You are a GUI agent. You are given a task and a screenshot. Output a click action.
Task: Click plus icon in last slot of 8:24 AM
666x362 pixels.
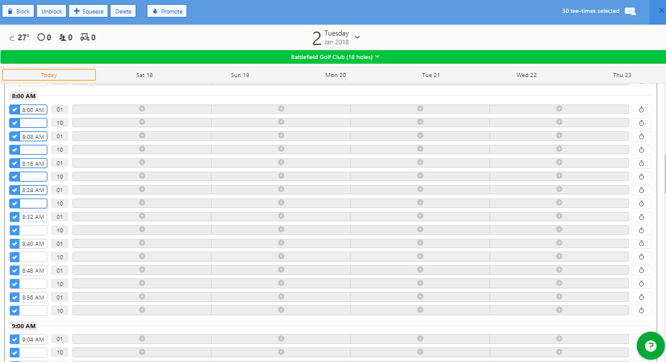559,189
